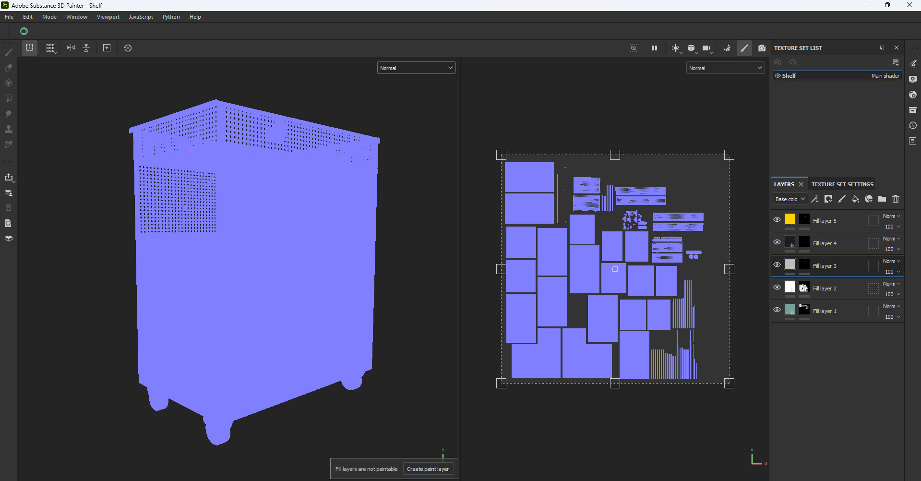
Task: Open the Base color channel dropdown in Layers
Action: [790, 199]
